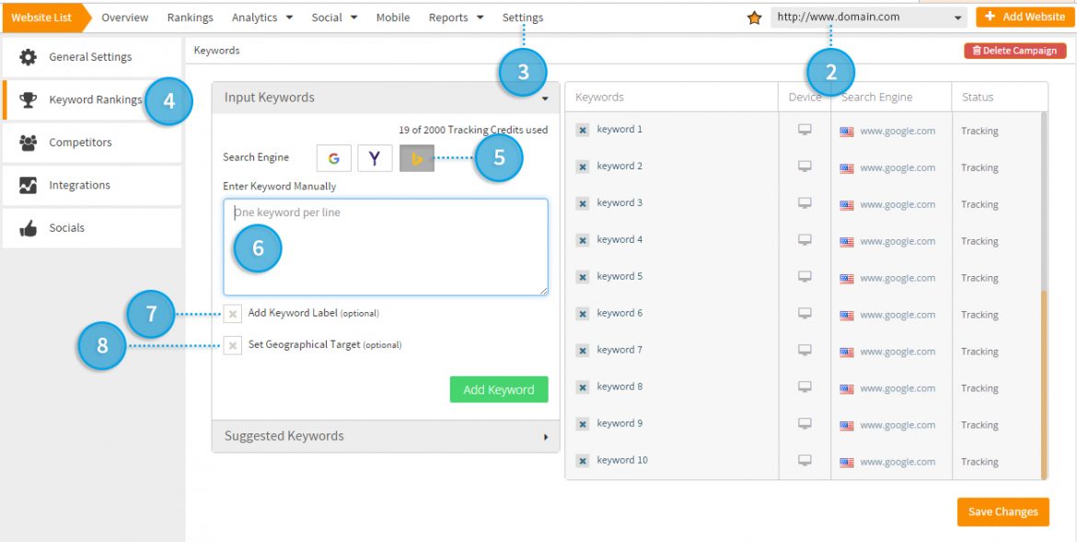Screen dimensions: 1077x542
Task: Click the desktop device icon for keyword 3
Action: tap(805, 202)
